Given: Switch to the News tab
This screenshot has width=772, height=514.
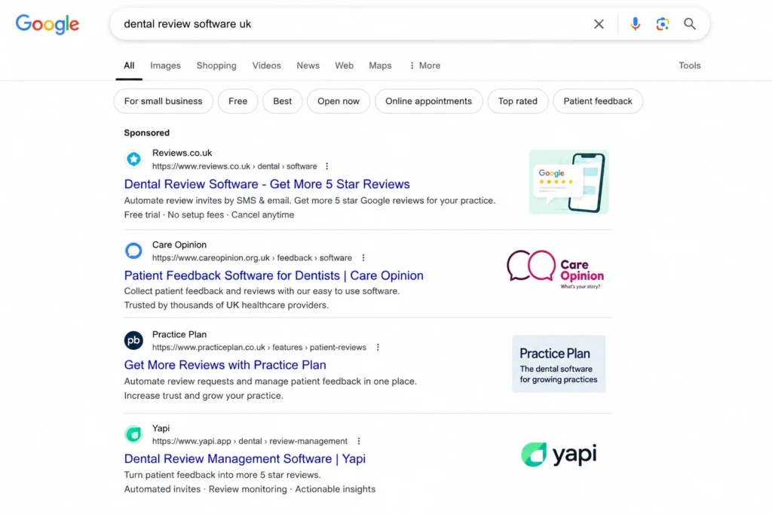Looking at the screenshot, I should pyautogui.click(x=308, y=65).
